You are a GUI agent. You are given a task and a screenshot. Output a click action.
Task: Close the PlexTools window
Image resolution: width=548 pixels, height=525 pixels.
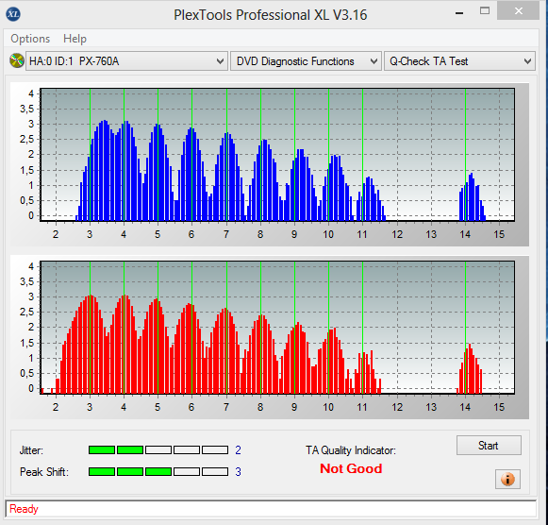click(x=519, y=10)
